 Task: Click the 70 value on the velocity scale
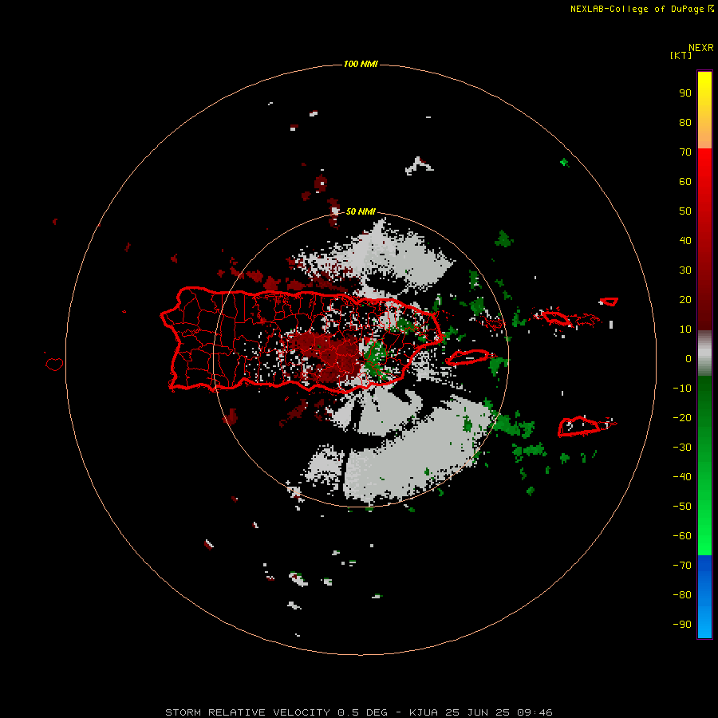685,152
